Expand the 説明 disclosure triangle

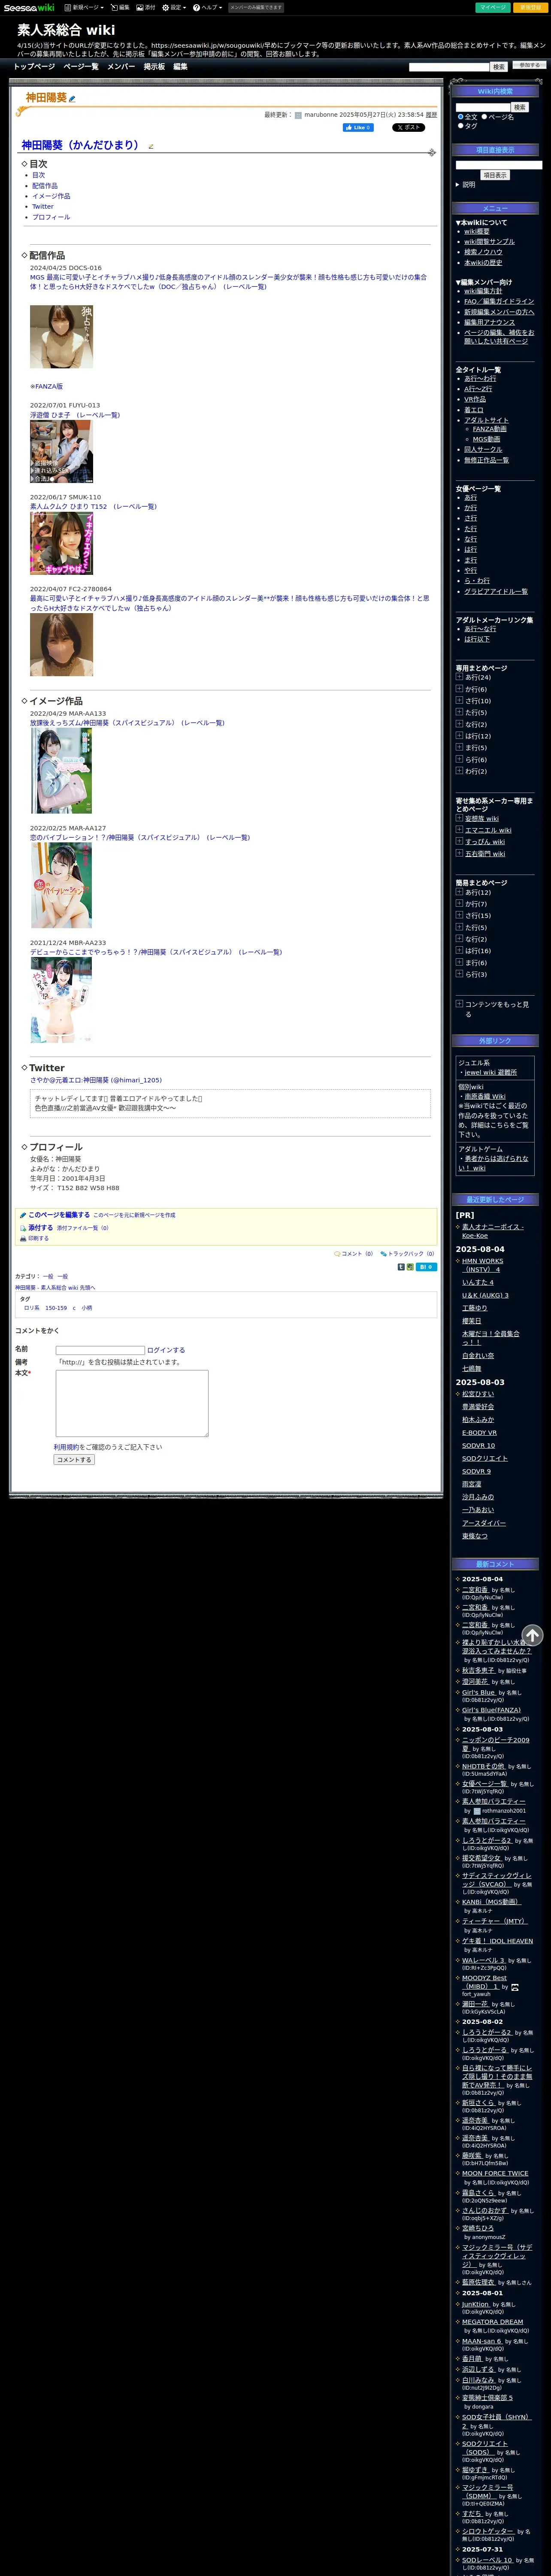pos(458,185)
